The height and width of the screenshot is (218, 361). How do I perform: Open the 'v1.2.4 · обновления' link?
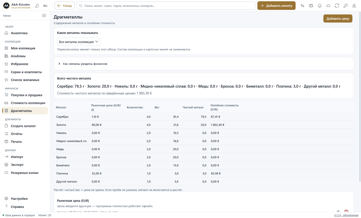tap(346, 215)
